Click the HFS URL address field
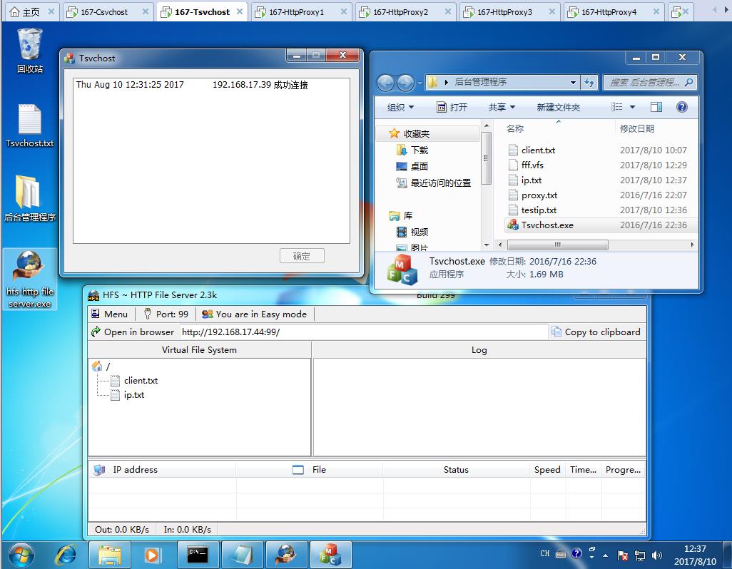Image resolution: width=732 pixels, height=569 pixels. (362, 332)
